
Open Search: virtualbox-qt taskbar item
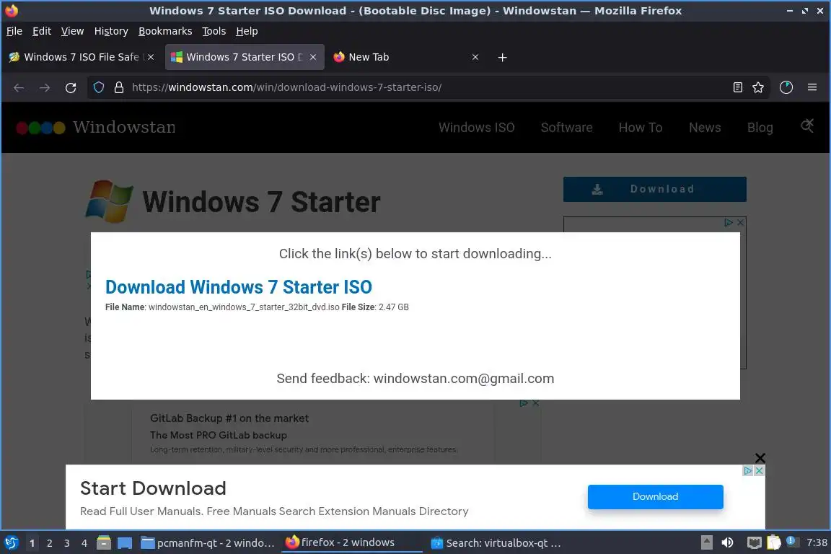[496, 543]
